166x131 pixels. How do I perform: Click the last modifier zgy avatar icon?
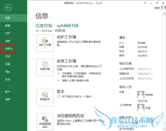141,108
